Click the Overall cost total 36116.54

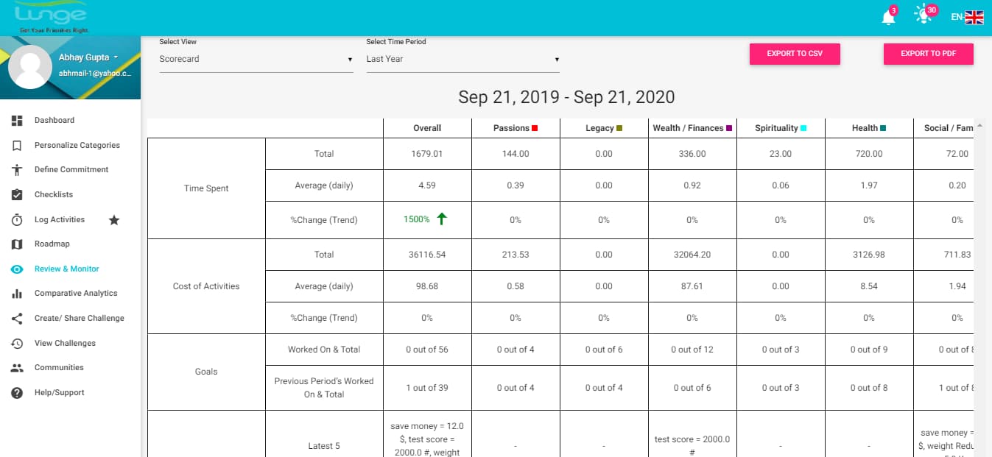(427, 255)
